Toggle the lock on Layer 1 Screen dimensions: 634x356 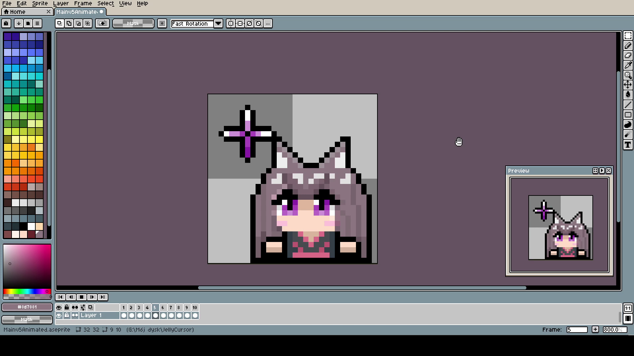(67, 315)
